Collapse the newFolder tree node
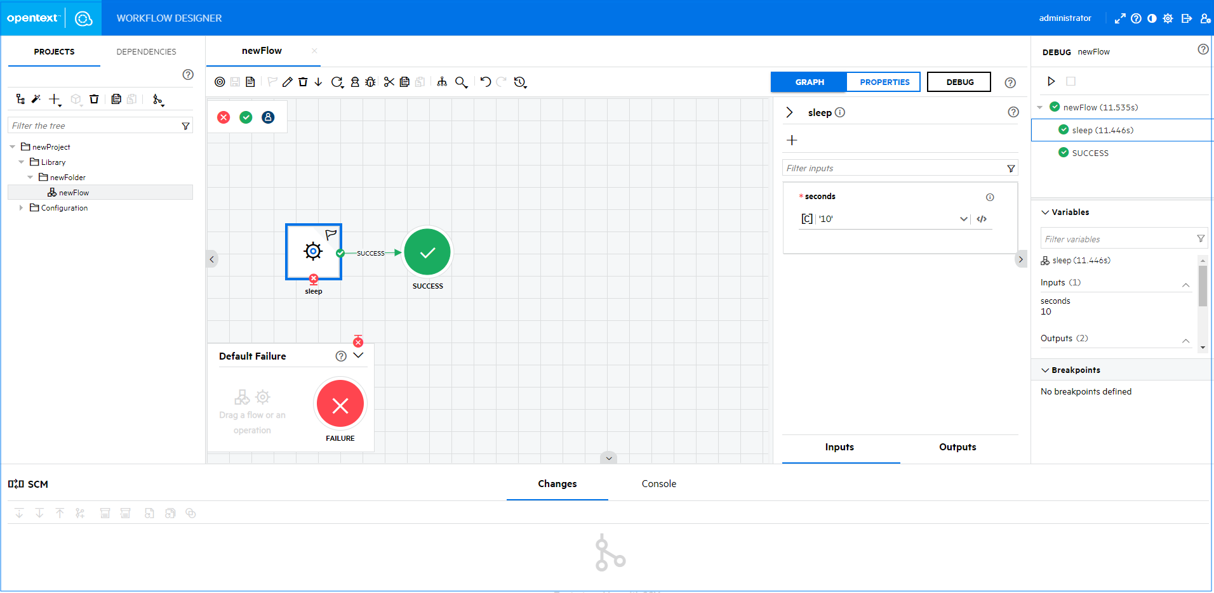 30,177
